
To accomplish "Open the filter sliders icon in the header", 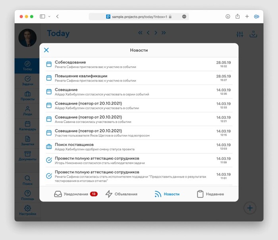I will [240, 35].
